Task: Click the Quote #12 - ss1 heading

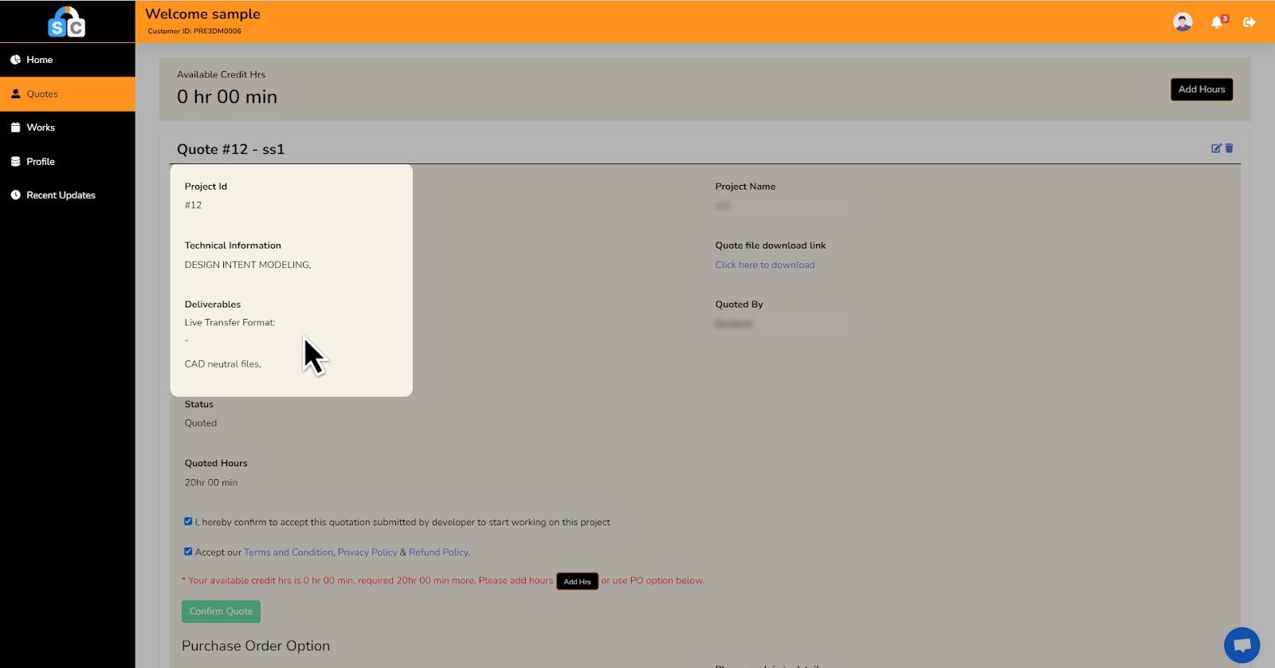Action: 230,149
